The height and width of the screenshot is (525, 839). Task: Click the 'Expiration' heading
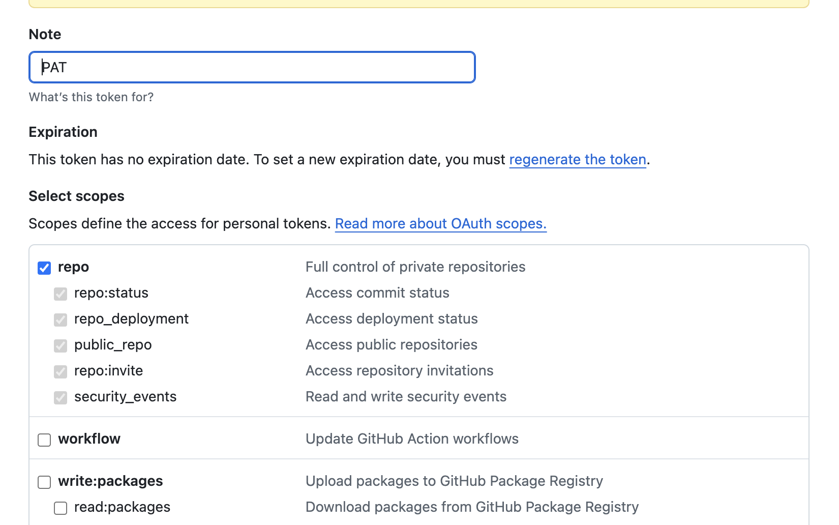tap(63, 132)
